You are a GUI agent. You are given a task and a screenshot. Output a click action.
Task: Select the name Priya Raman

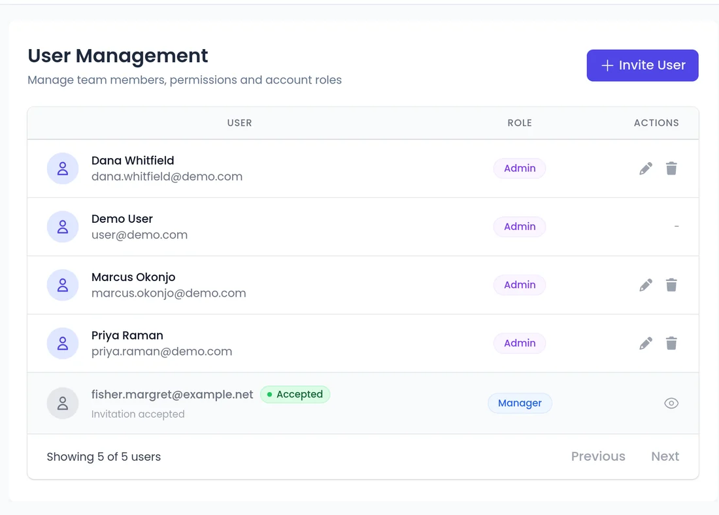pyautogui.click(x=127, y=335)
